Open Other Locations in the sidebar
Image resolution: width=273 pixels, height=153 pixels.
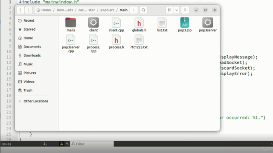(x=37, y=101)
